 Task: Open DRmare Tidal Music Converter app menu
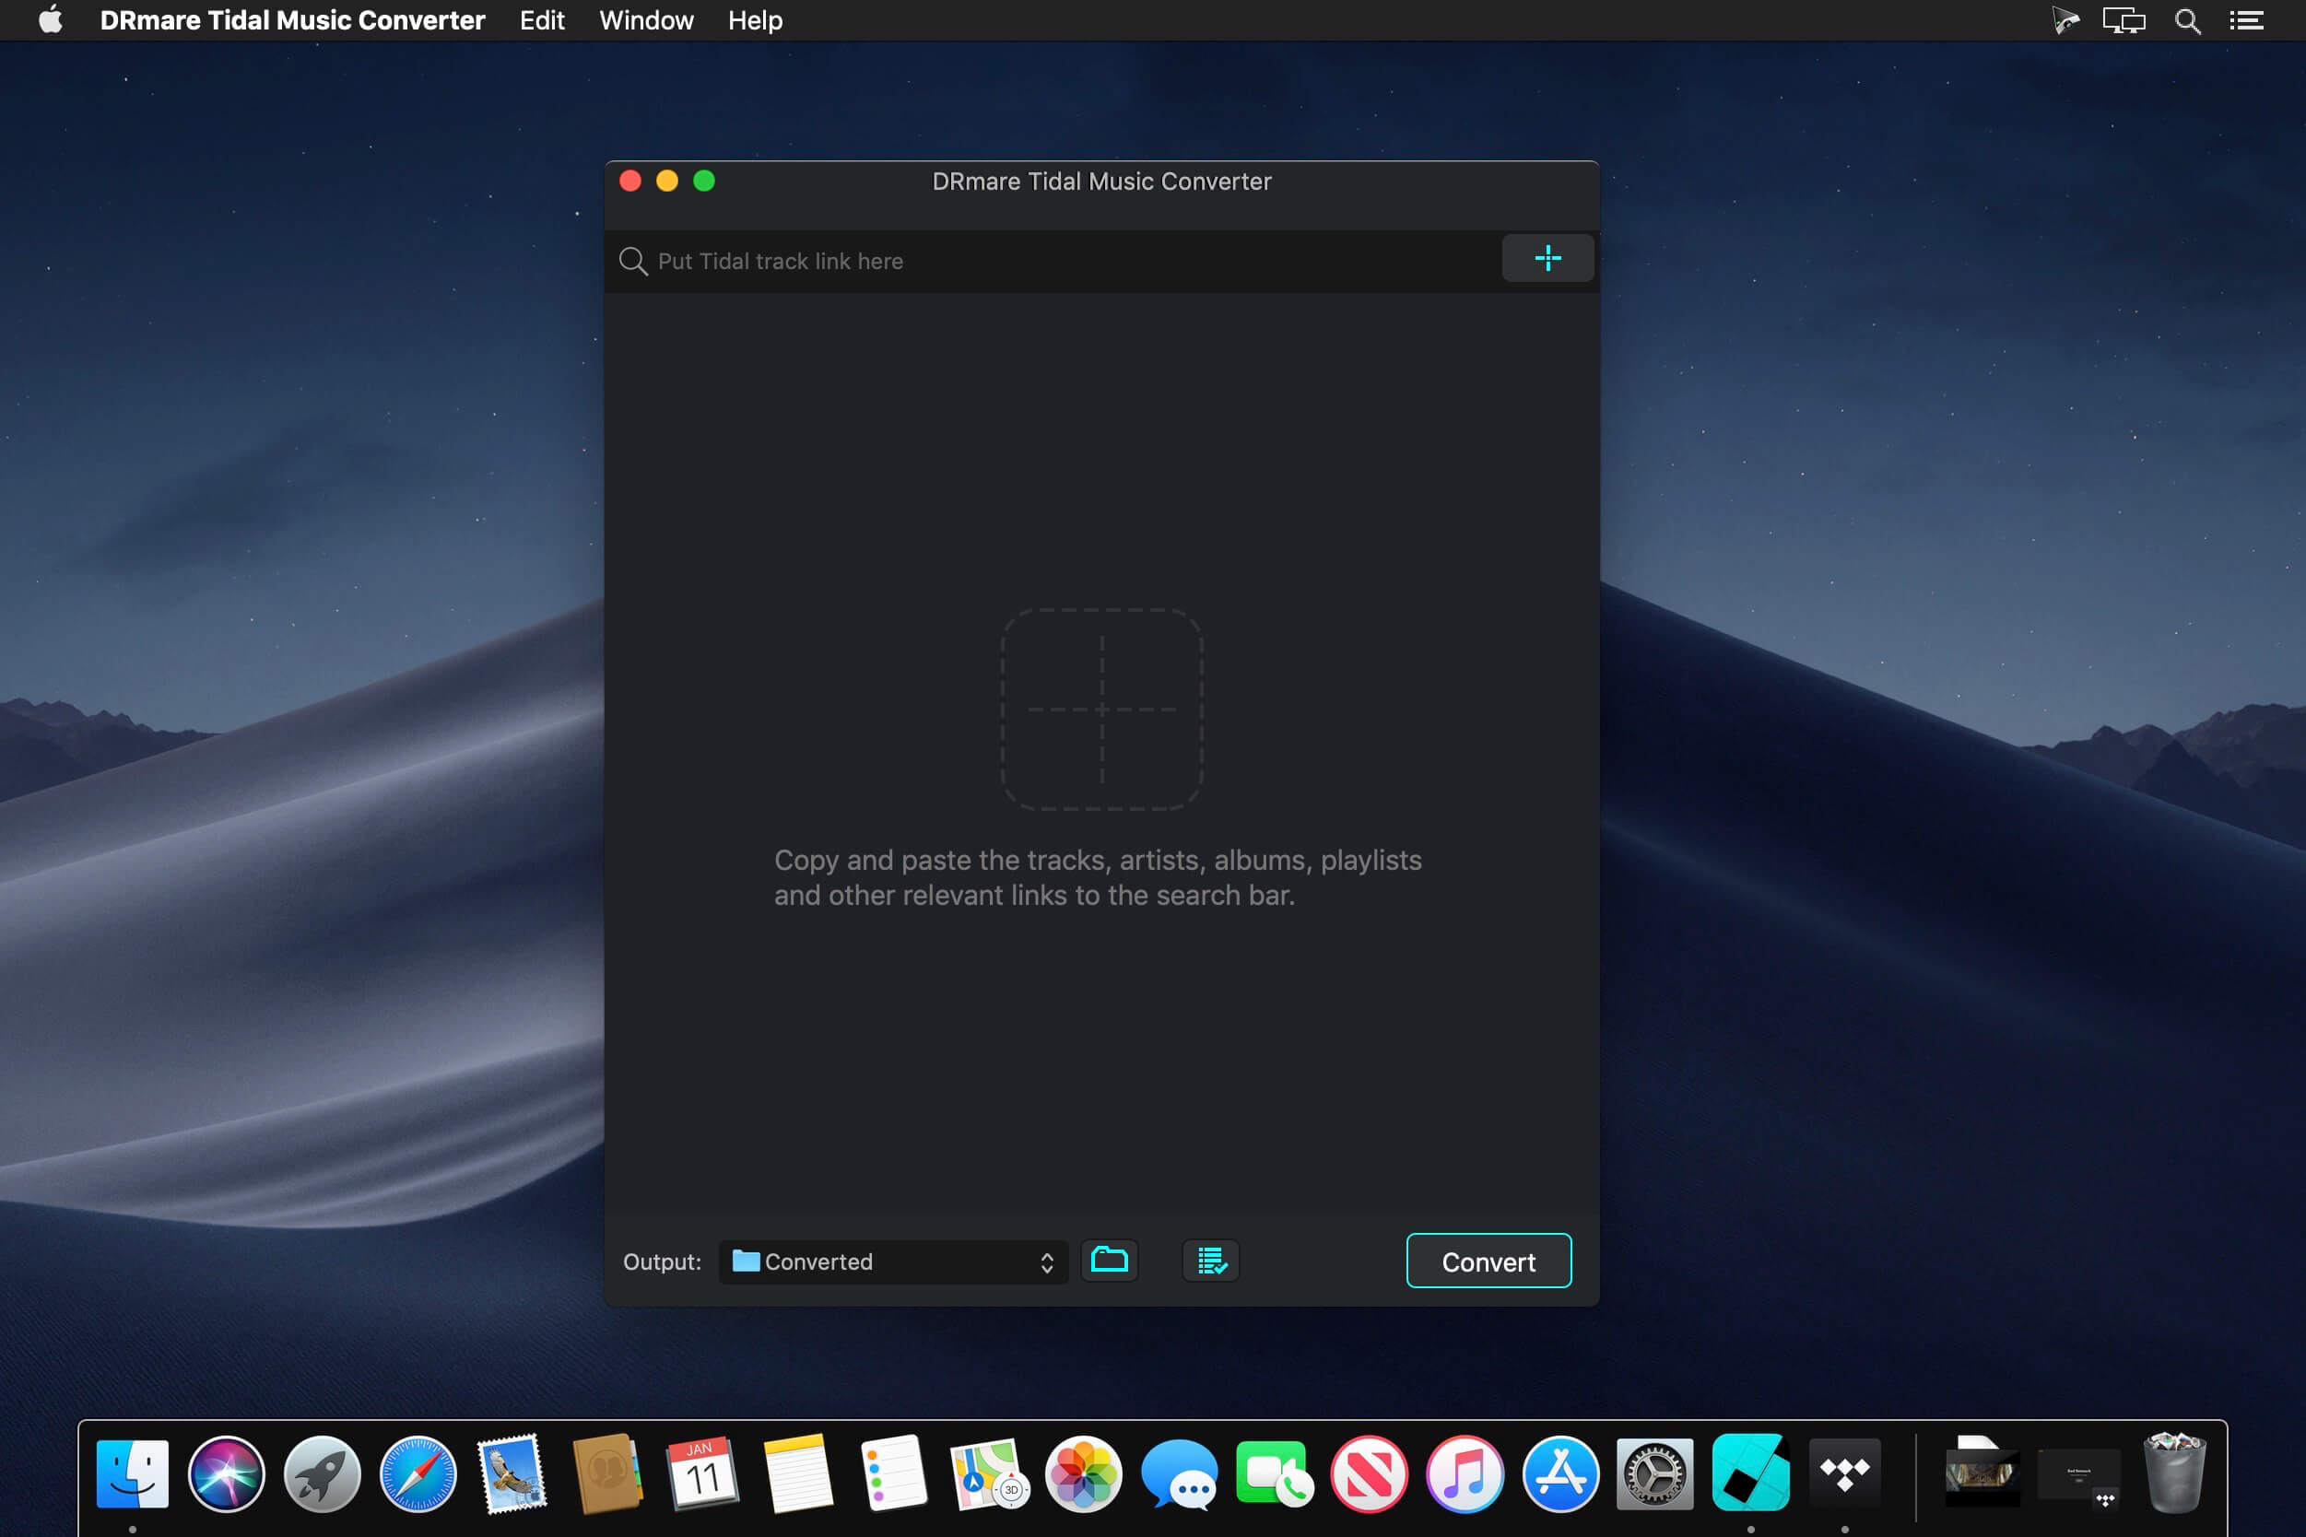coord(292,20)
